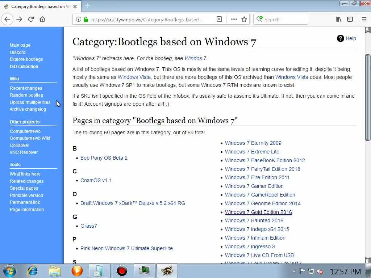Open Pink Neon Windows 7 Ultimate SuperLite
Viewport: 371px width, 278px height.
point(126,248)
